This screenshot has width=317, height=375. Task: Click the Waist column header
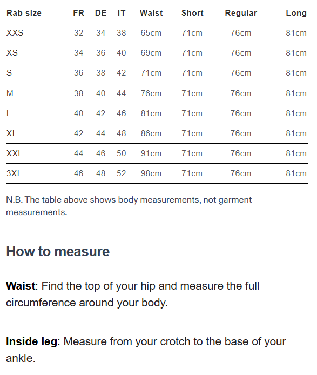point(151,13)
